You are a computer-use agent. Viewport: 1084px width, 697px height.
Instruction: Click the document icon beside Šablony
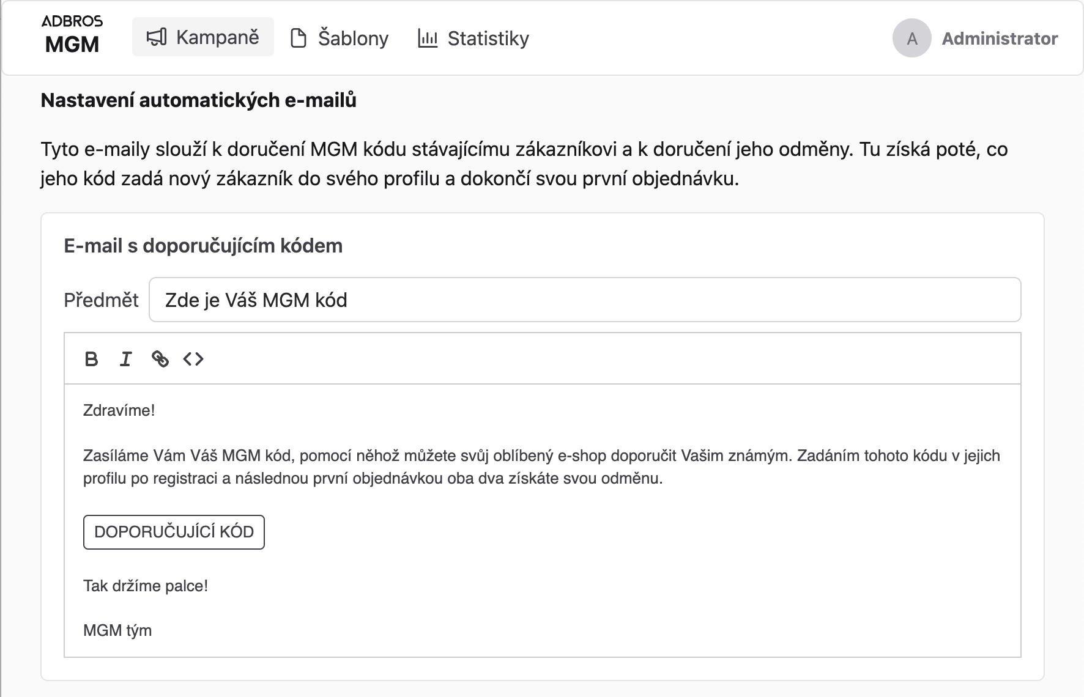[x=299, y=38]
